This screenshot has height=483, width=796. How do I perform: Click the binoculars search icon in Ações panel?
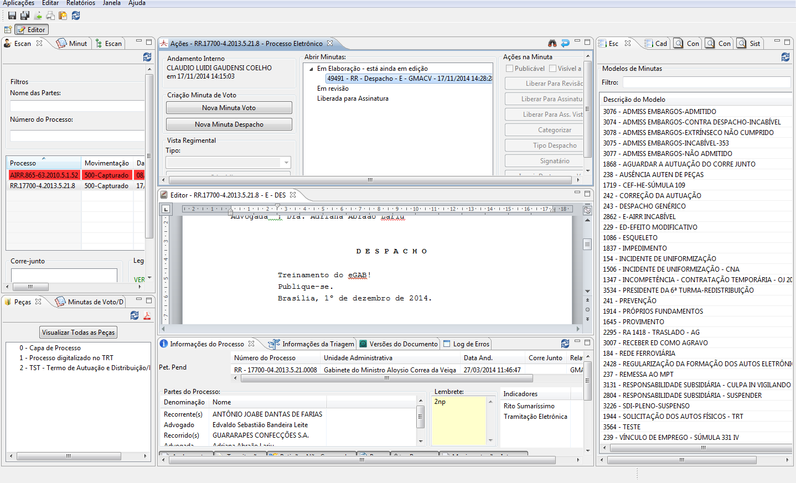pos(552,43)
